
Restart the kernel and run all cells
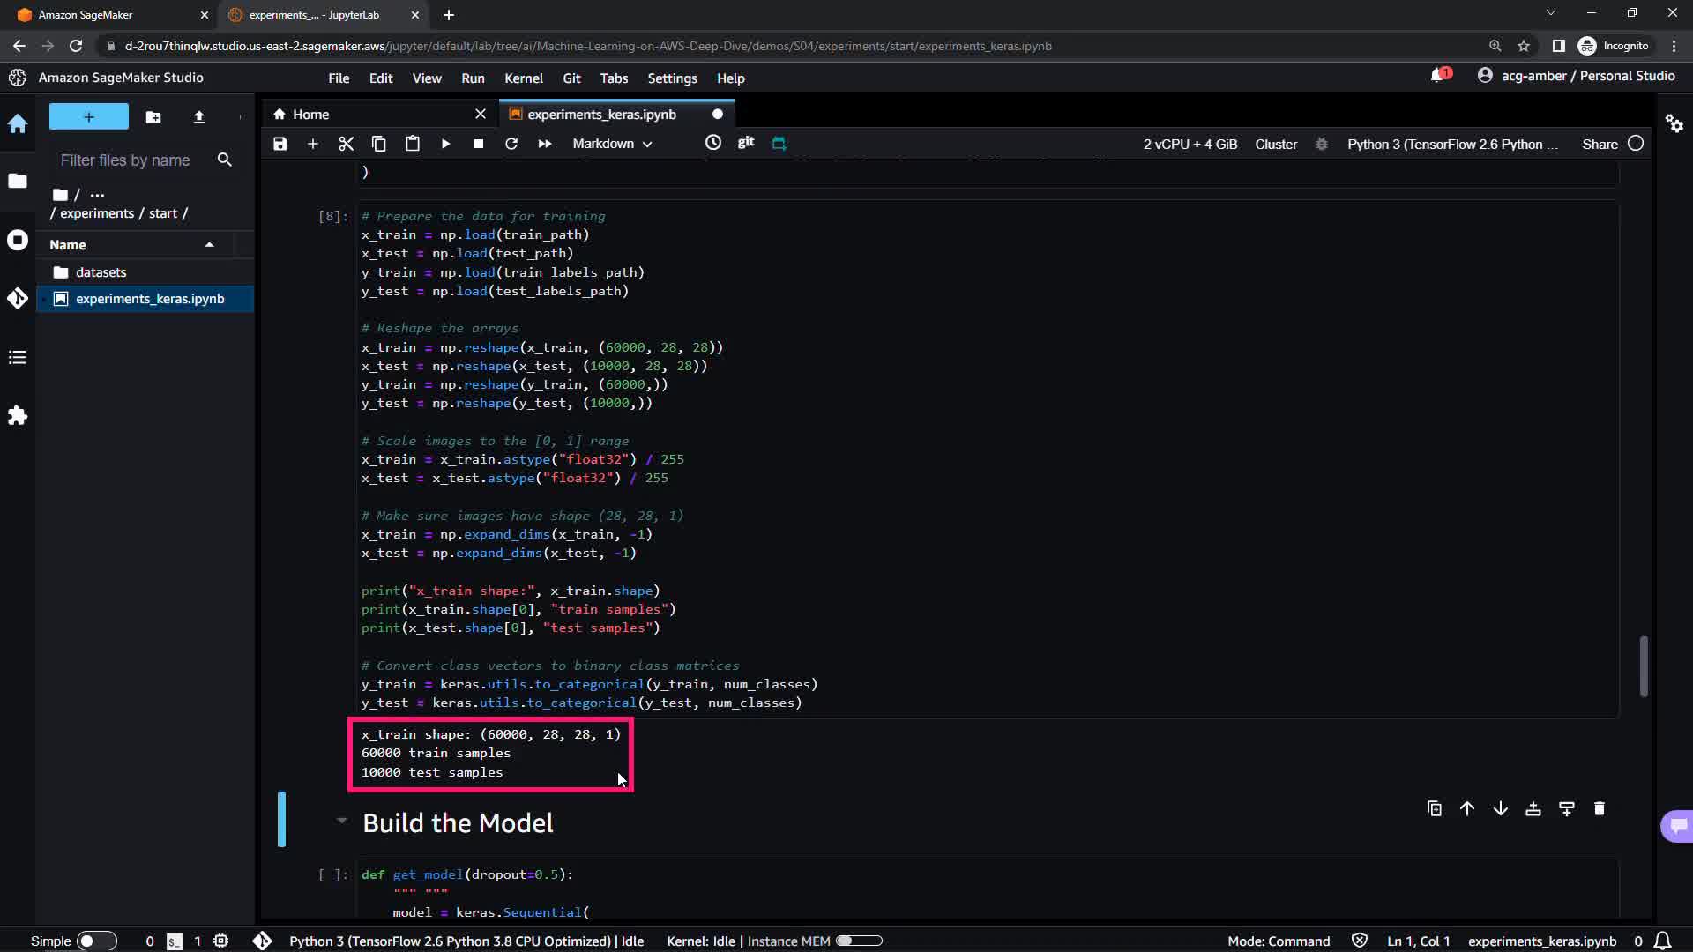tap(544, 144)
